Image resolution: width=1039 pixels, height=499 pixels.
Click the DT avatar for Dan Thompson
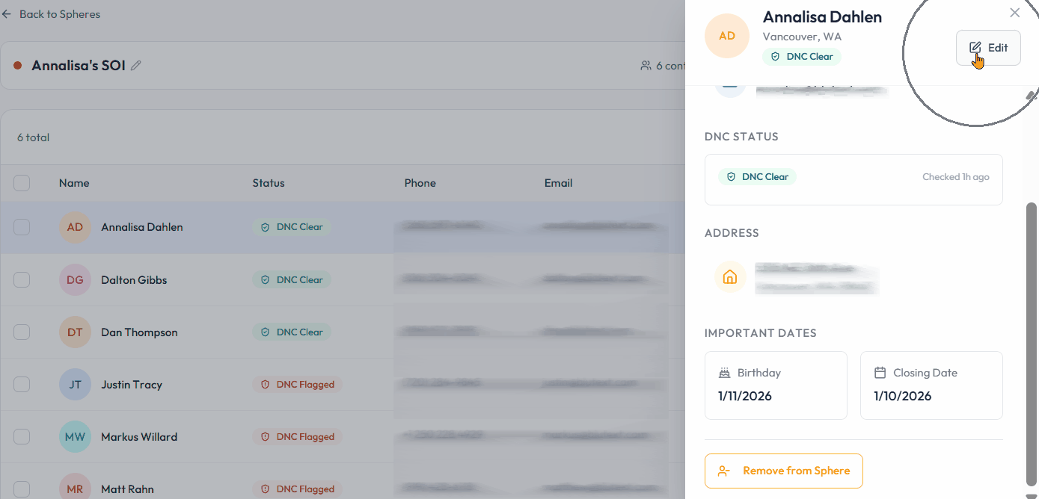point(75,332)
